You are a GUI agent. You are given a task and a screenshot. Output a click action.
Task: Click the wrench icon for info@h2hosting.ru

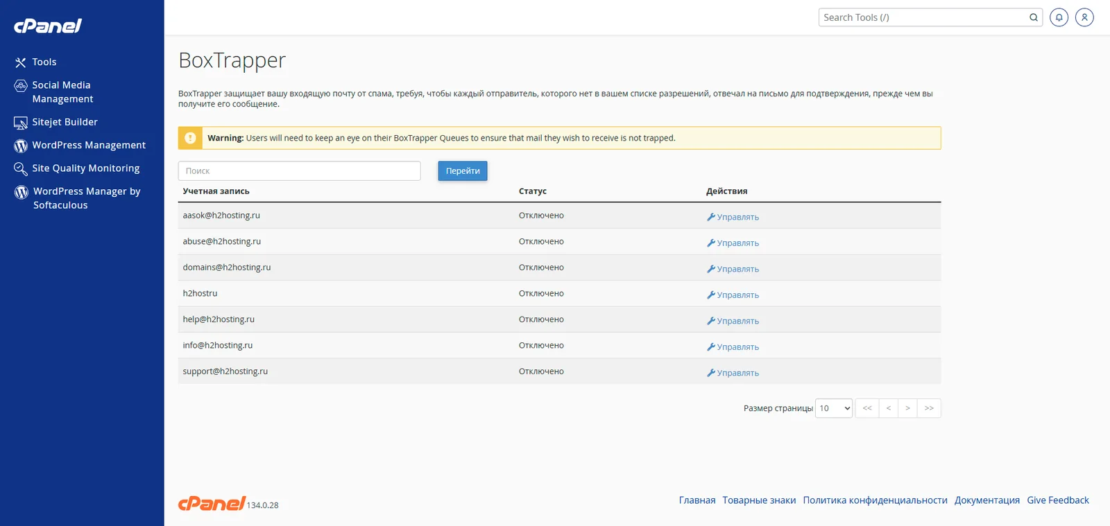(710, 347)
